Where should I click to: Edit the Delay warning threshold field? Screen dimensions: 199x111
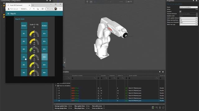[188, 20]
